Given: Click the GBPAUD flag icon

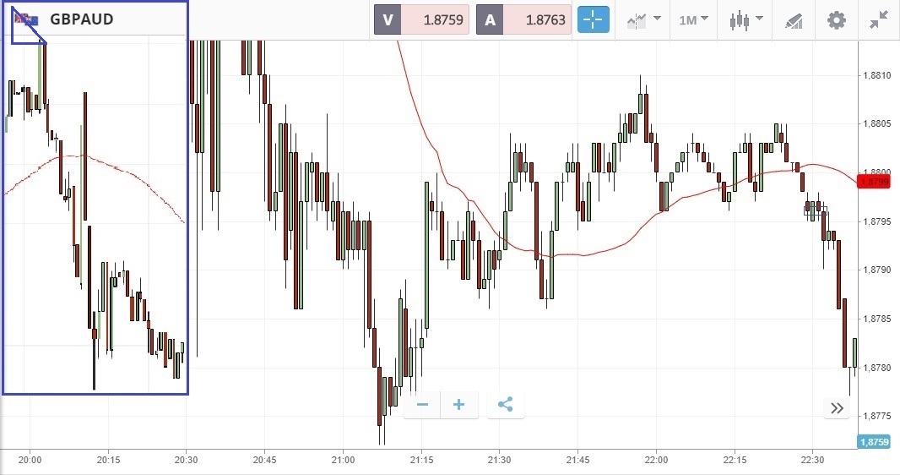Looking at the screenshot, I should pos(25,19).
